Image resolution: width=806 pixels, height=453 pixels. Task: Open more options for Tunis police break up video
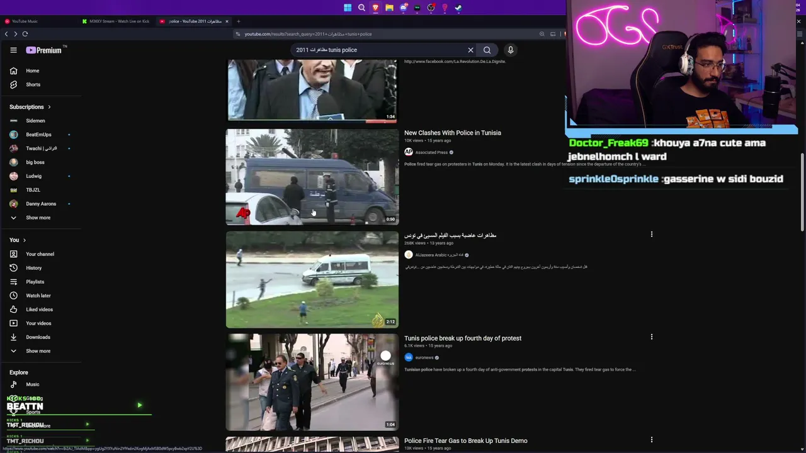tap(652, 337)
